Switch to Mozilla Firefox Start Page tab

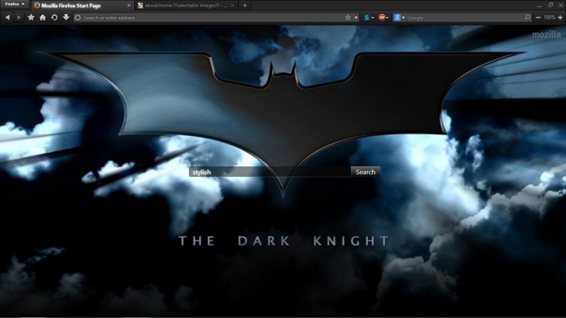coord(82,6)
